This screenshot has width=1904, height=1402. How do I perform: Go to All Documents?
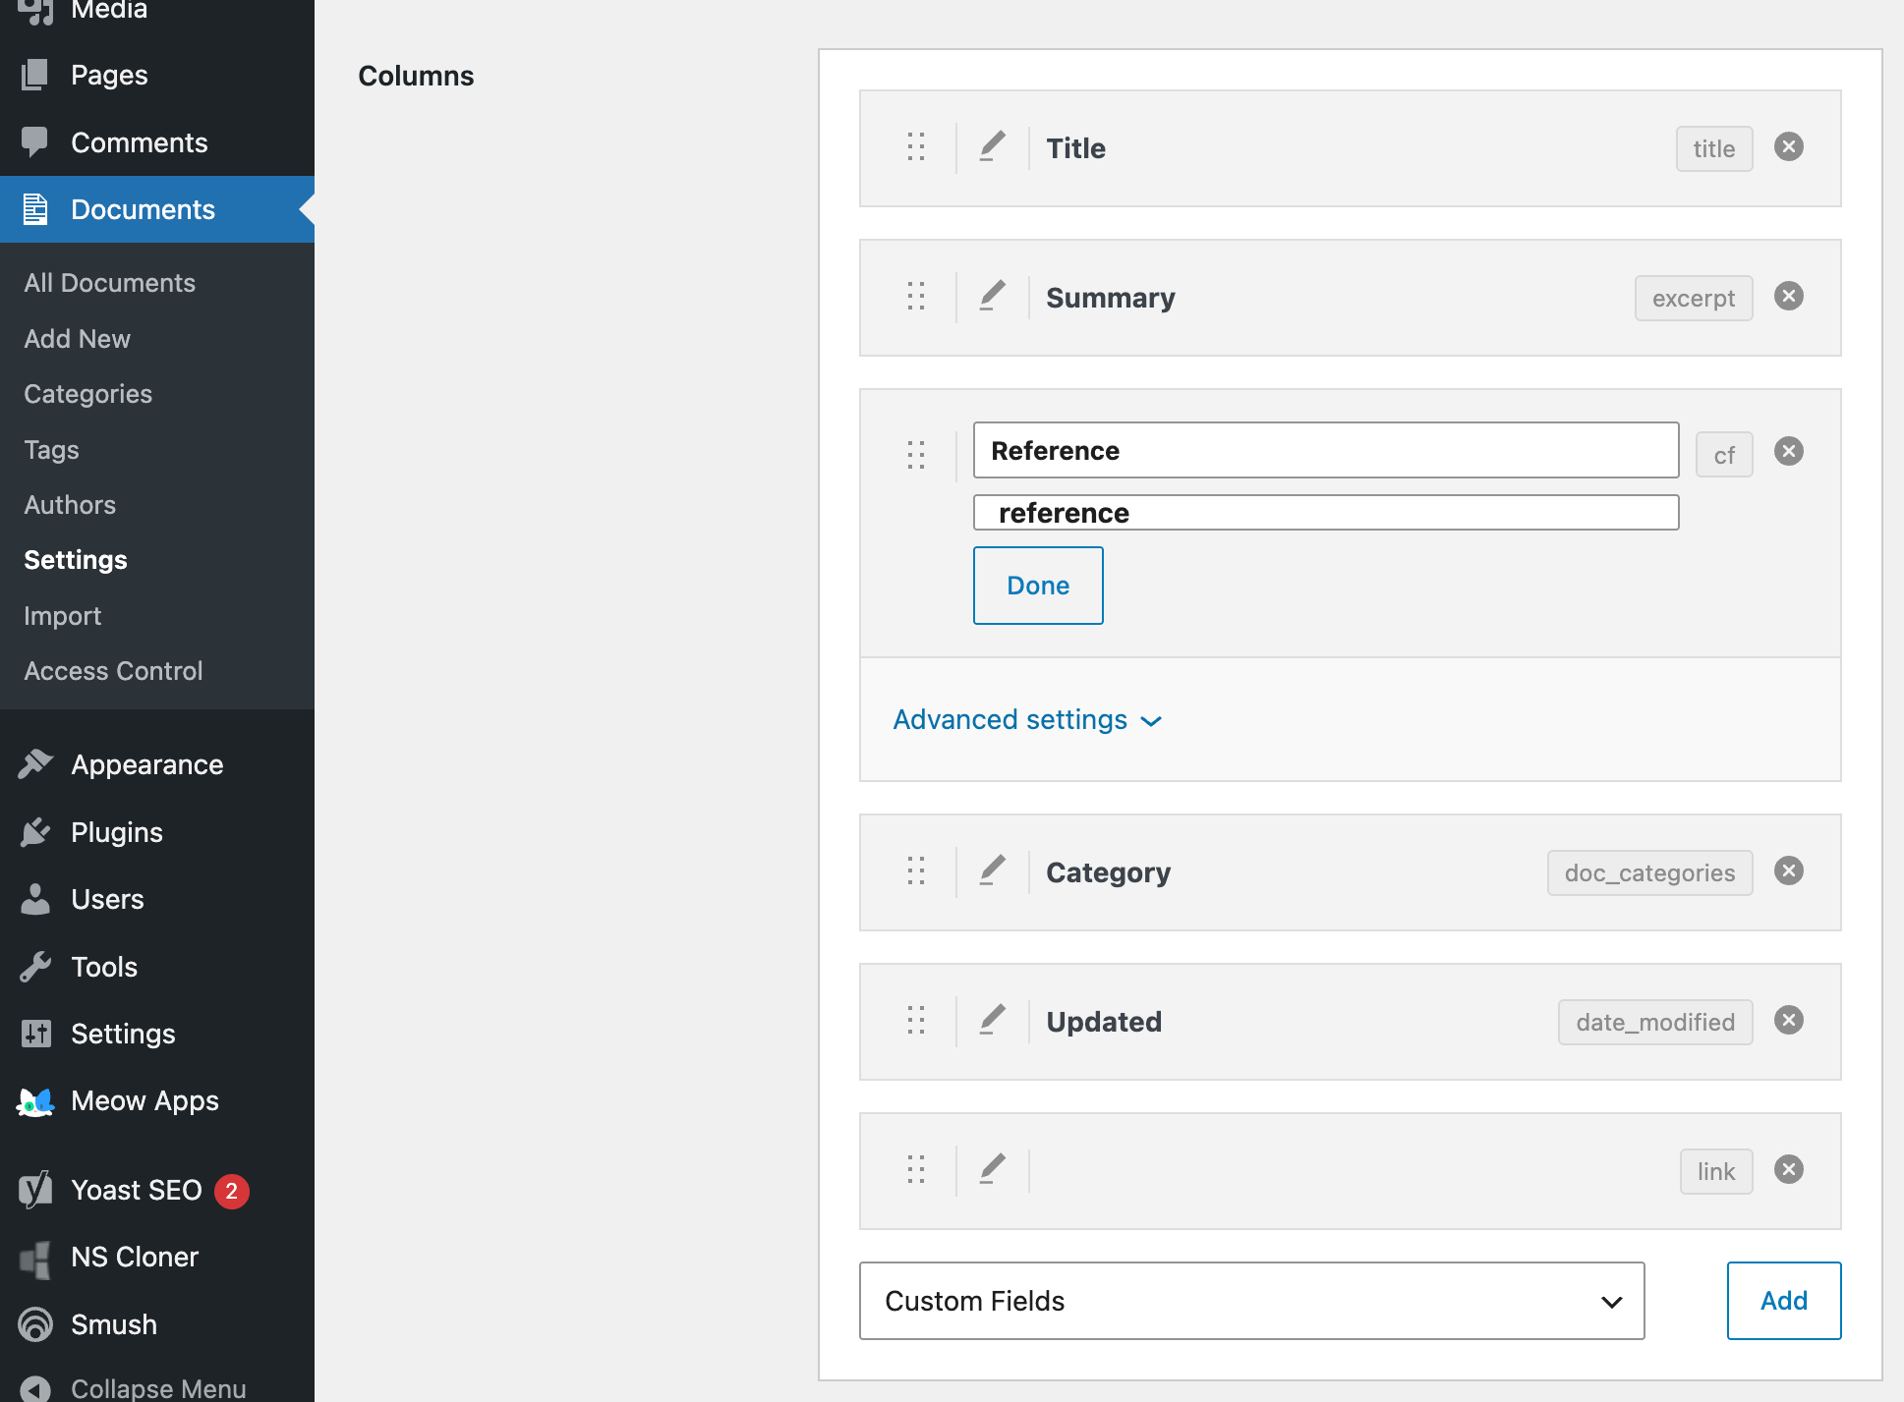tap(109, 283)
